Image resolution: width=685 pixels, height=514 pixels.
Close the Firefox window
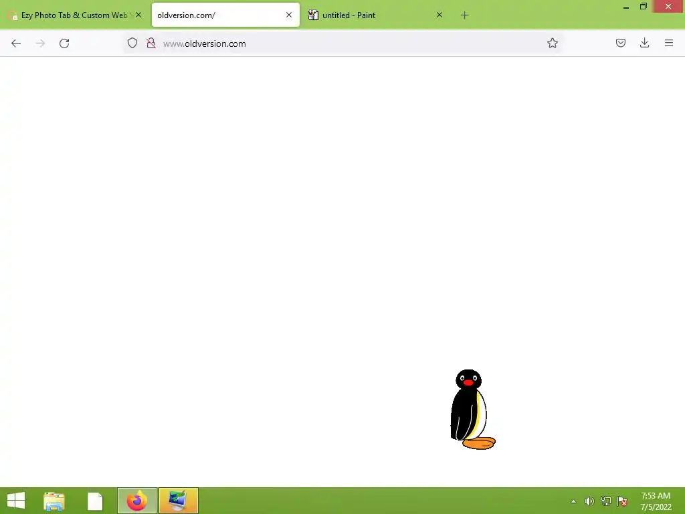[668, 6]
